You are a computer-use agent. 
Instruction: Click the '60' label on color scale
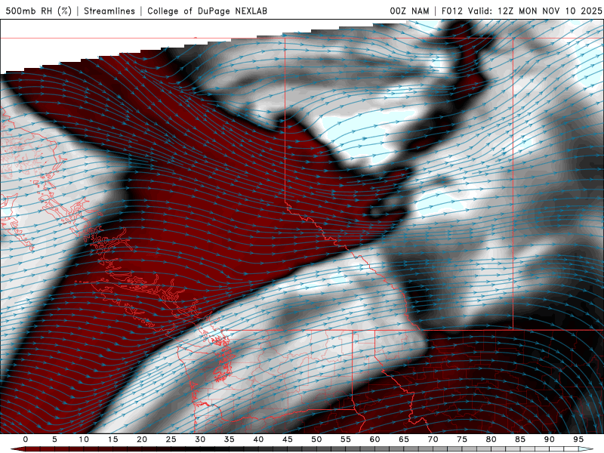click(x=374, y=439)
